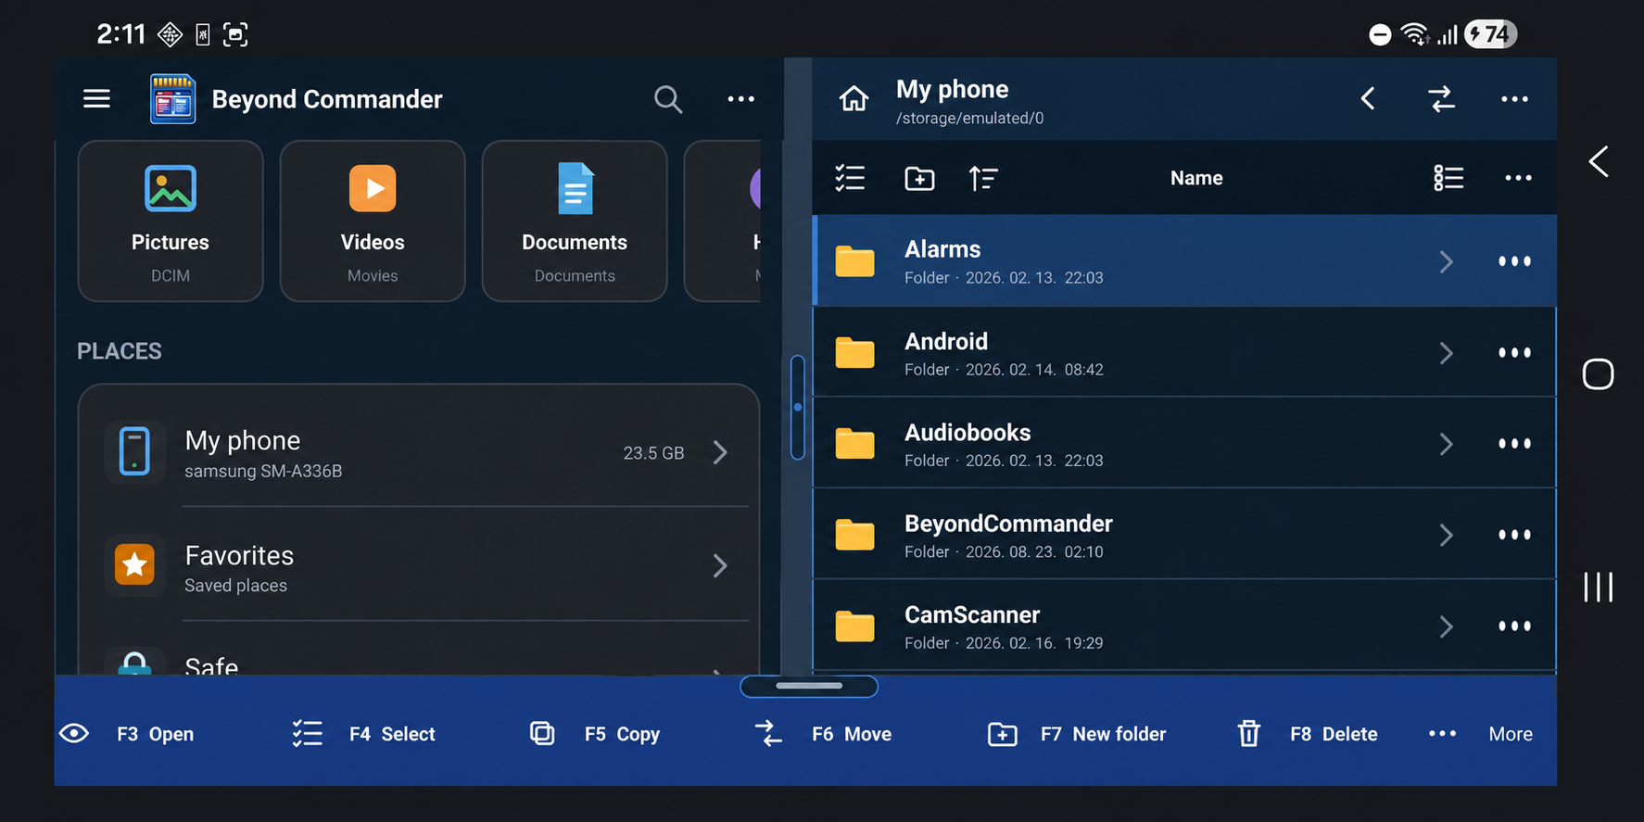Click the BeyondCommander folder icon
1644x822 pixels.
[x=854, y=535]
